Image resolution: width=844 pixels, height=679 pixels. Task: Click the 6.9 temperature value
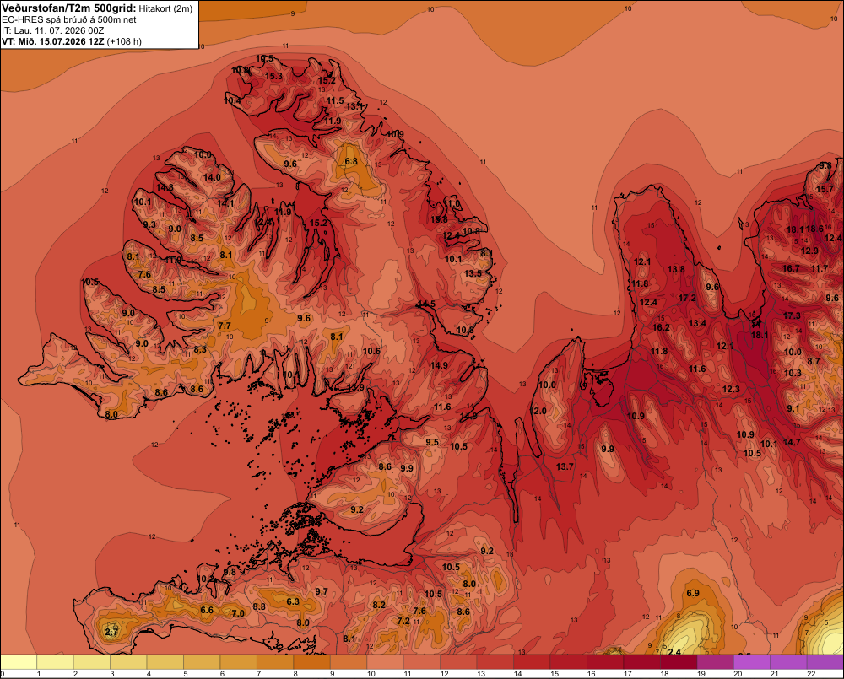click(x=693, y=593)
